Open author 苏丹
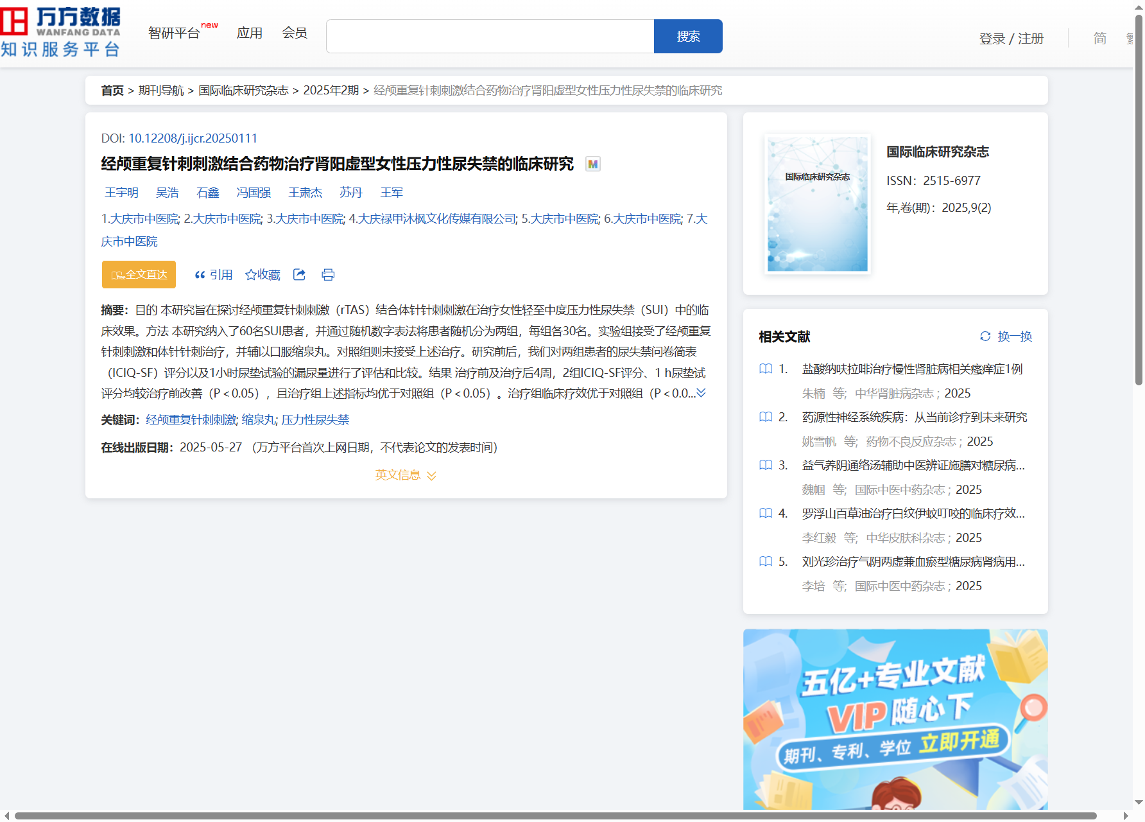The height and width of the screenshot is (822, 1145). pos(350,193)
